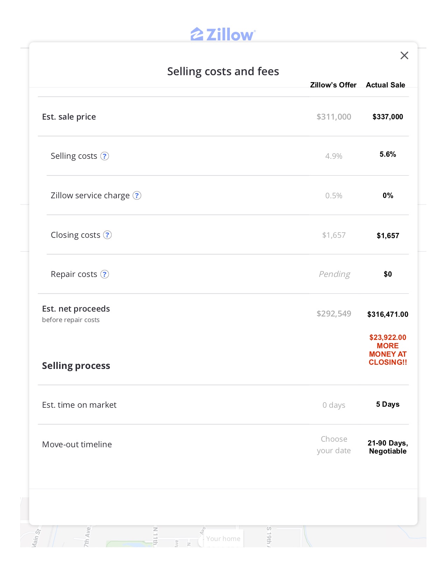The image size is (446, 577).
Task: Close the Selling costs and fees dialog
Action: pyautogui.click(x=404, y=56)
